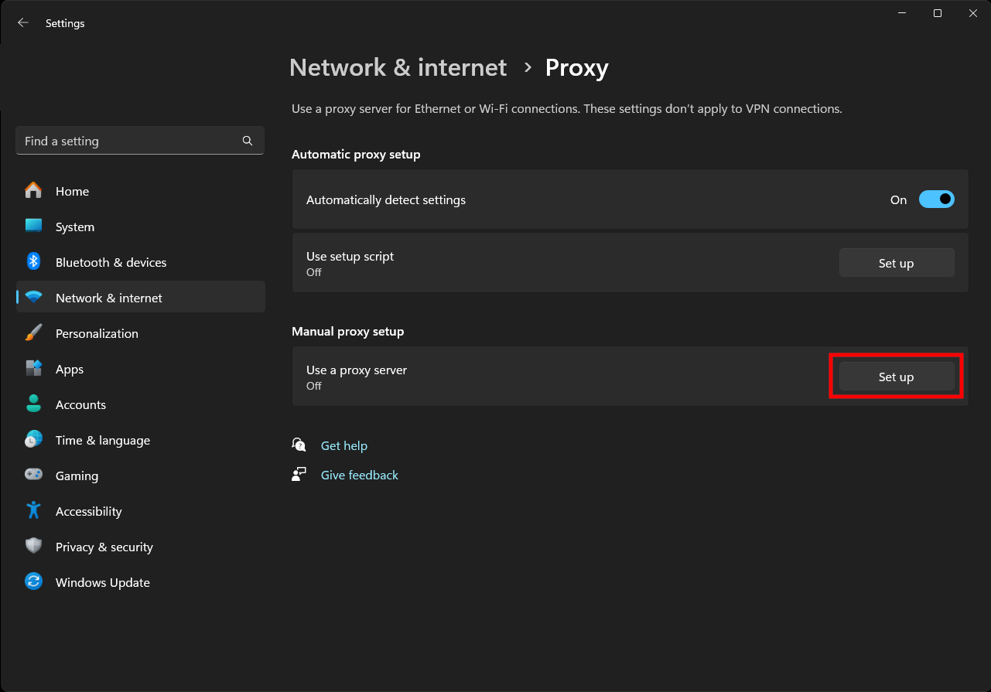Viewport: 991px width, 692px height.
Task: Click the Windows Update sync icon
Action: [33, 582]
